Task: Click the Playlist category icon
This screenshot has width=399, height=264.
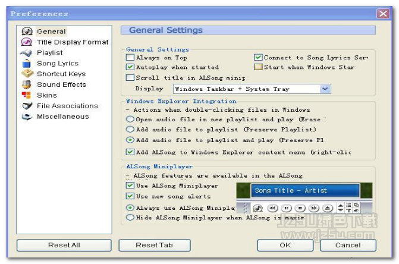Action: coord(26,53)
